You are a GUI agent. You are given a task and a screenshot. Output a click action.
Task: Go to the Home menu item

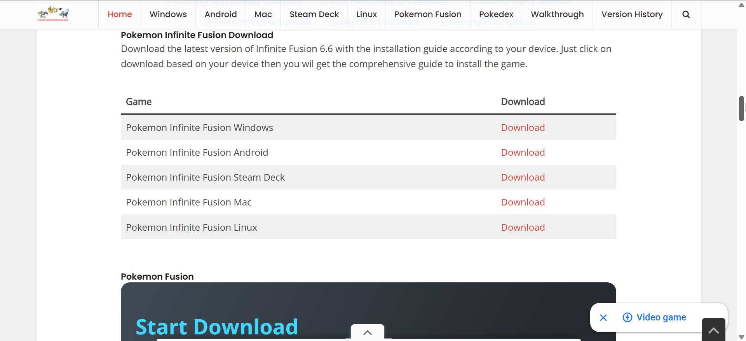pos(120,14)
